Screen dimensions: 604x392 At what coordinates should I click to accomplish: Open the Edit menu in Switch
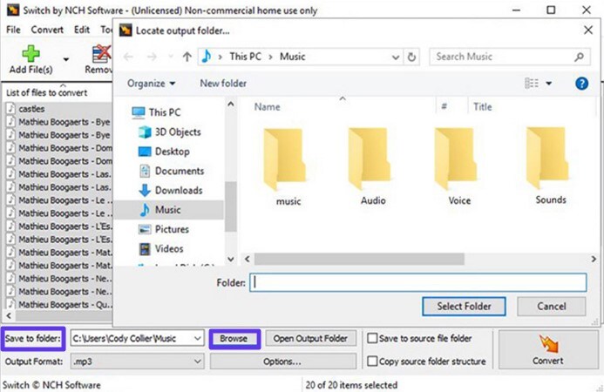coord(82,30)
